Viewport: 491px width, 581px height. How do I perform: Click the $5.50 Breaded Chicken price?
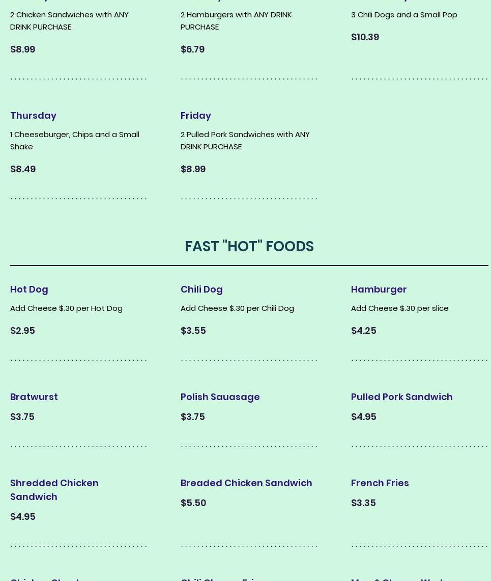[x=193, y=503]
